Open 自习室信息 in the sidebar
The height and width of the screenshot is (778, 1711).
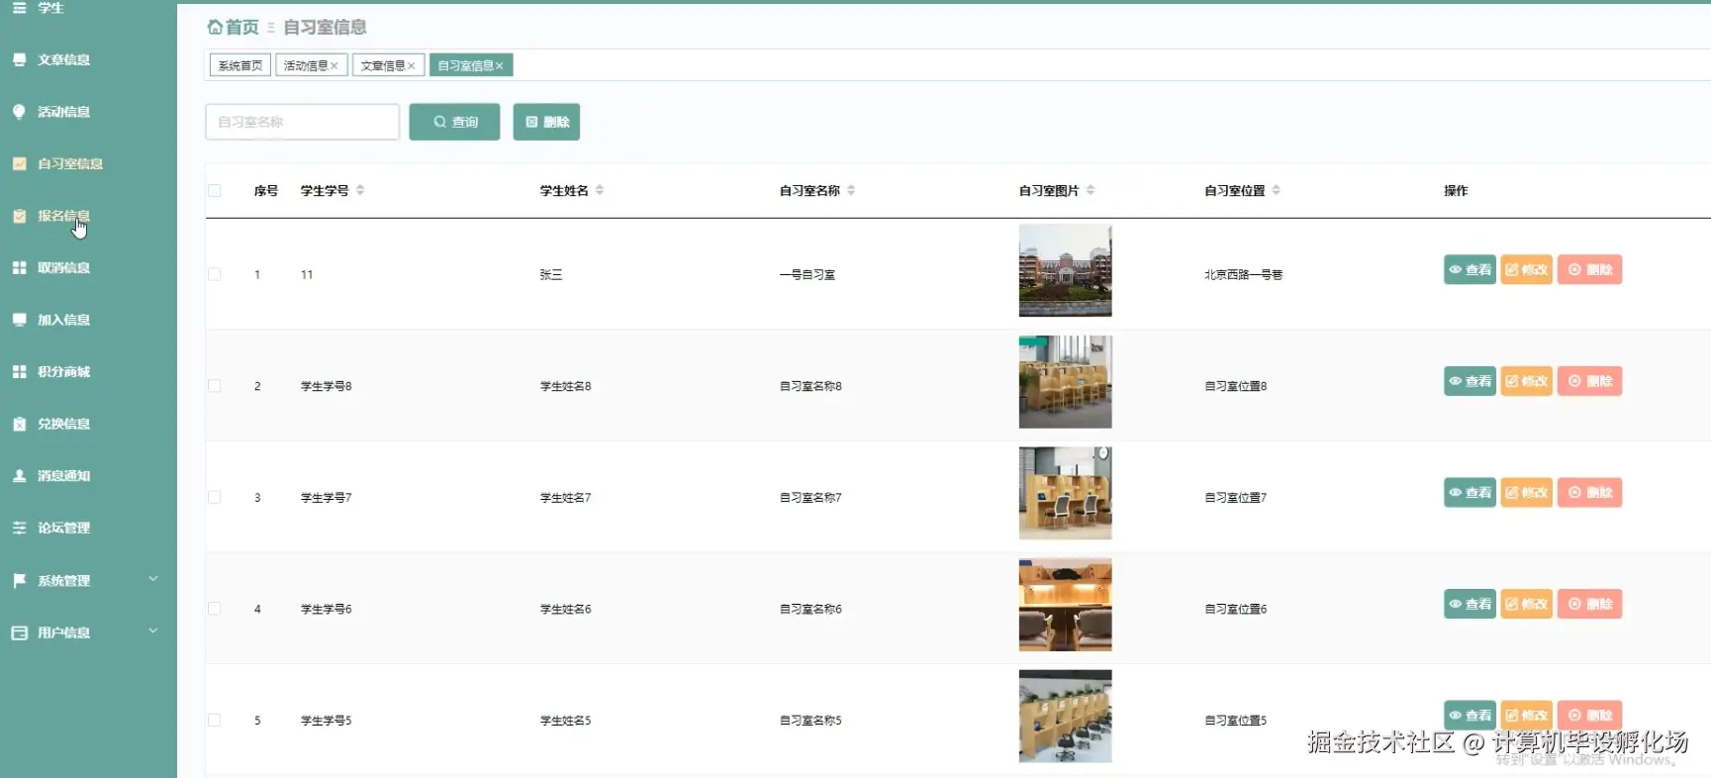[x=69, y=163]
